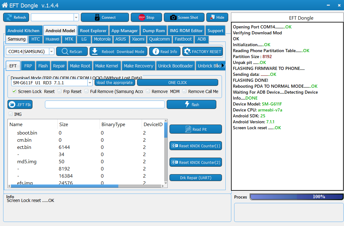
Task: Click the SM-G611F device model text
Action: coord(272,104)
